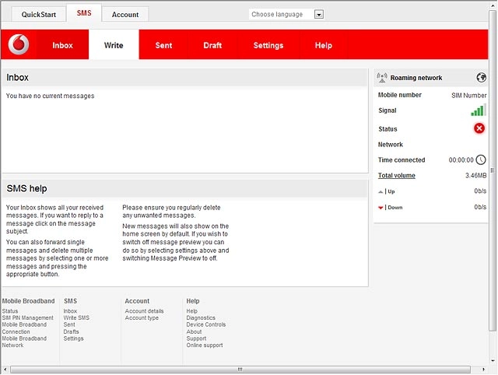Switch to the QuickStart tab

pos(39,14)
